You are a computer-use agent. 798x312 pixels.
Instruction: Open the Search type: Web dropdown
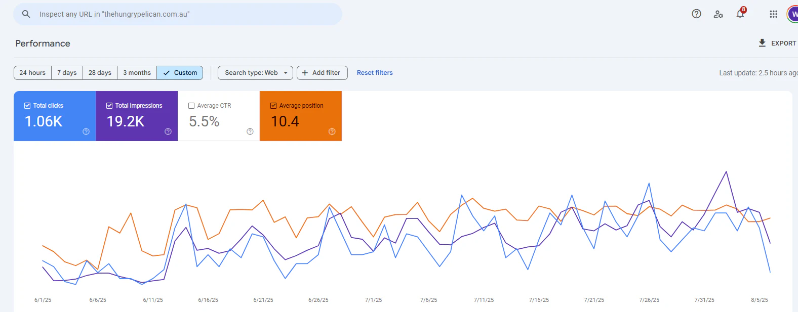255,73
